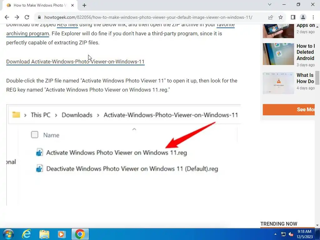The width and height of the screenshot is (320, 240).
Task: Open the Deleted Android article thumbnail
Action: 278,54
